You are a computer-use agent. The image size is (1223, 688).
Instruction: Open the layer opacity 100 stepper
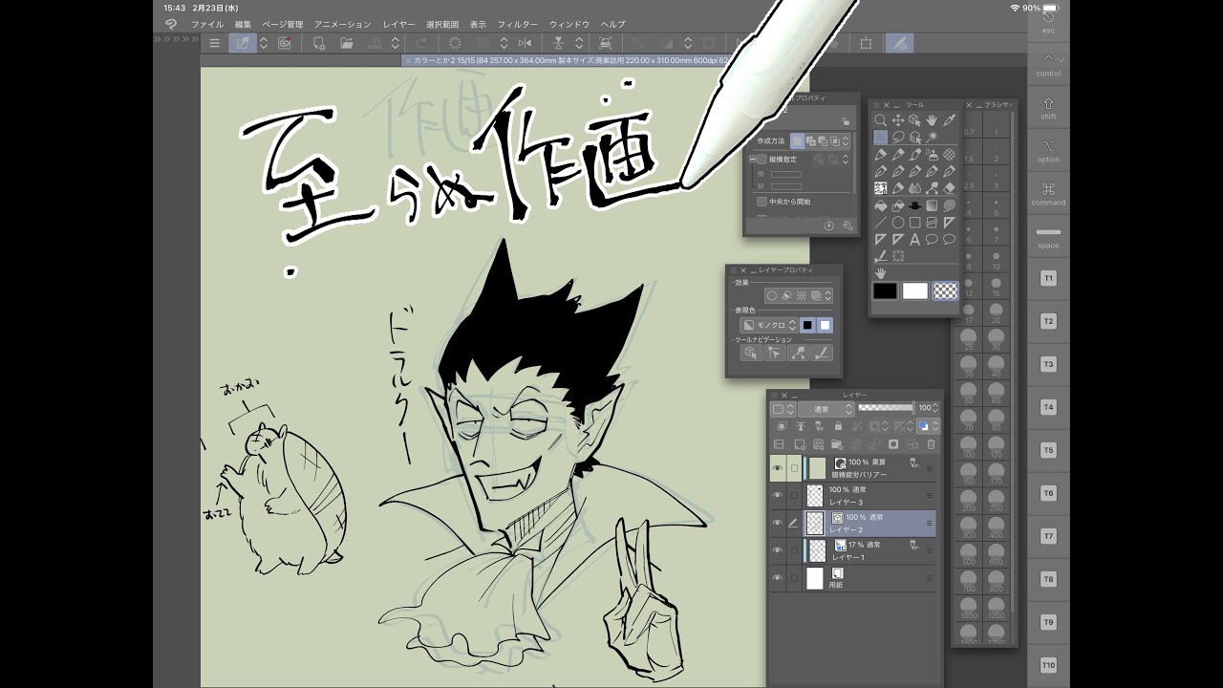click(x=936, y=408)
